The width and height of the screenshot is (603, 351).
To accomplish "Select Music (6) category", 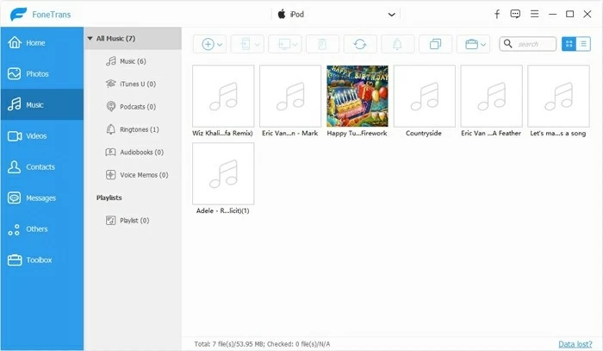I will pos(133,61).
